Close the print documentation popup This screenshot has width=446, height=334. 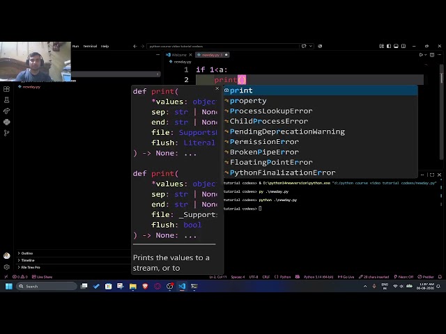click(x=217, y=88)
